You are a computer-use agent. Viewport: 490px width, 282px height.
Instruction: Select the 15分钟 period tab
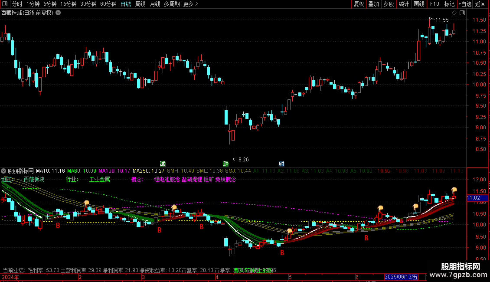coord(68,4)
